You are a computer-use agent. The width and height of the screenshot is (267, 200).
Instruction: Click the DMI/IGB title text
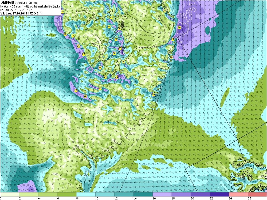[7, 3]
